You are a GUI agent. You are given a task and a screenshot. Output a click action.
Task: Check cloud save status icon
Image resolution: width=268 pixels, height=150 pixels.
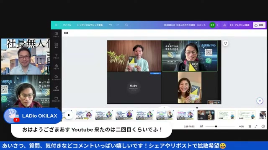pos(126,25)
